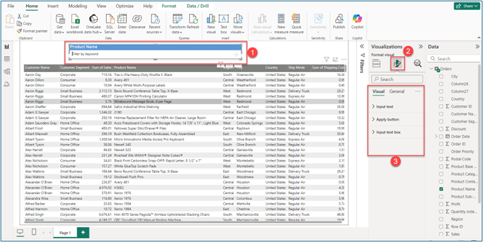The width and height of the screenshot is (483, 242).
Task: Select the Page 1 tab
Action: pyautogui.click(x=65, y=233)
